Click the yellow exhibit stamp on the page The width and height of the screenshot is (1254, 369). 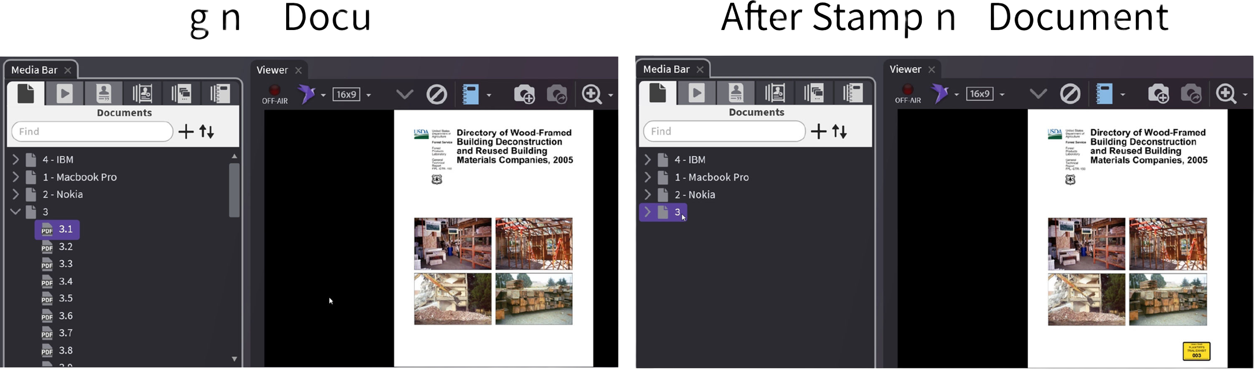point(1196,351)
